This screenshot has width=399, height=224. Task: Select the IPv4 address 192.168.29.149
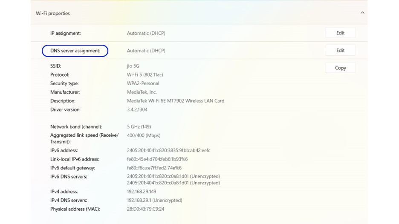point(141,192)
